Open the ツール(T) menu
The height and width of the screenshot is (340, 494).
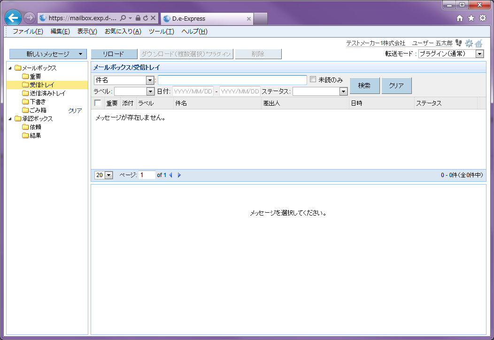tap(161, 31)
